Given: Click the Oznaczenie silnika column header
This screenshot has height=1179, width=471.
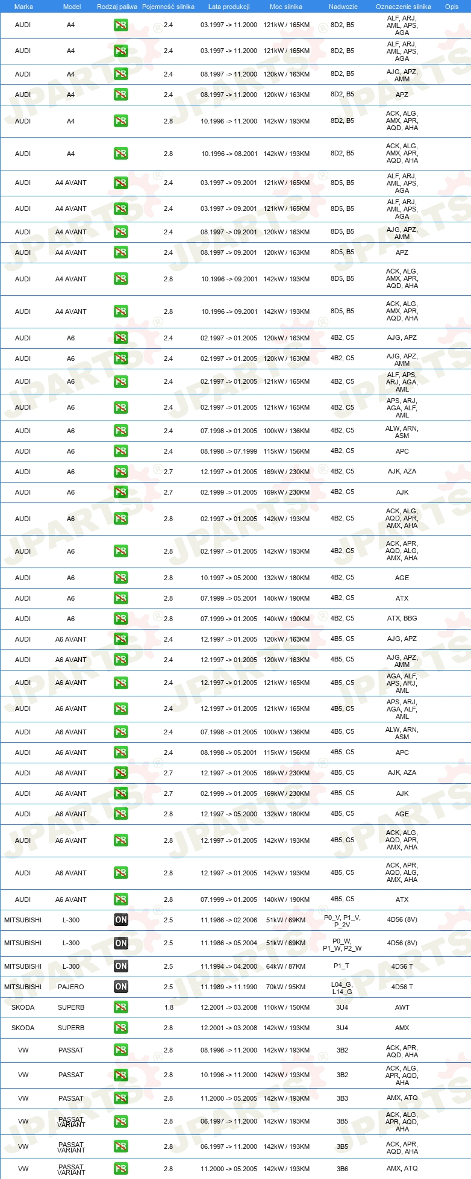Looking at the screenshot, I should click(x=404, y=7).
